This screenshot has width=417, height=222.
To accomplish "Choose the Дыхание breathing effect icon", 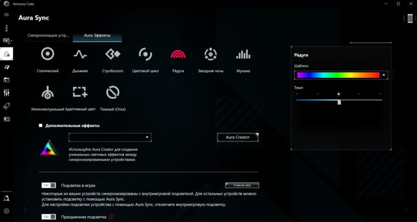I will pos(80,54).
